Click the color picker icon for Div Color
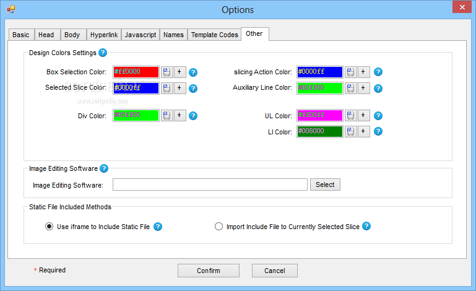This screenshot has height=291, width=476. (x=167, y=115)
